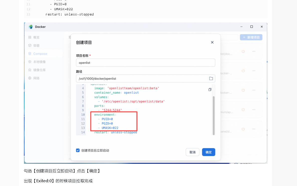This screenshot has width=297, height=186.
Task: Click the 取消 cancel button
Action: pos(193,152)
